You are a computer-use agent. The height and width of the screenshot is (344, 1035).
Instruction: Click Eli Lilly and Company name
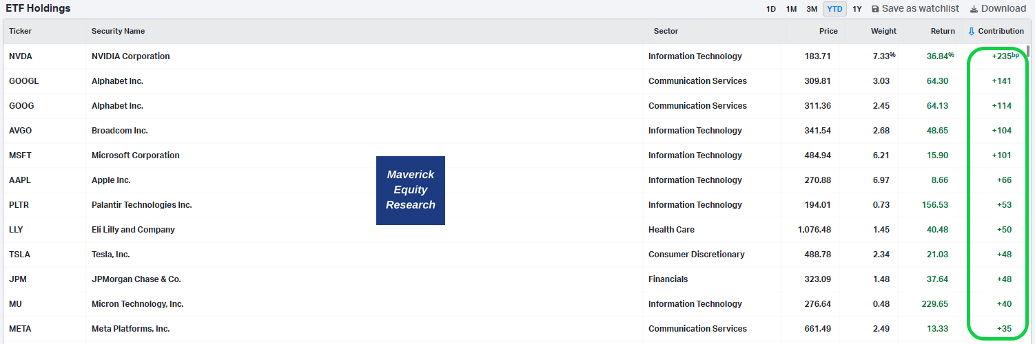pyautogui.click(x=133, y=230)
